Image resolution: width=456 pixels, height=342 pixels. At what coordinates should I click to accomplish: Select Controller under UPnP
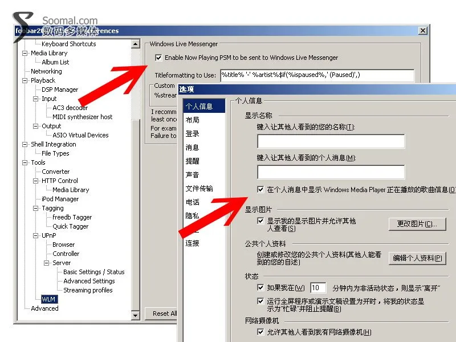pos(66,254)
